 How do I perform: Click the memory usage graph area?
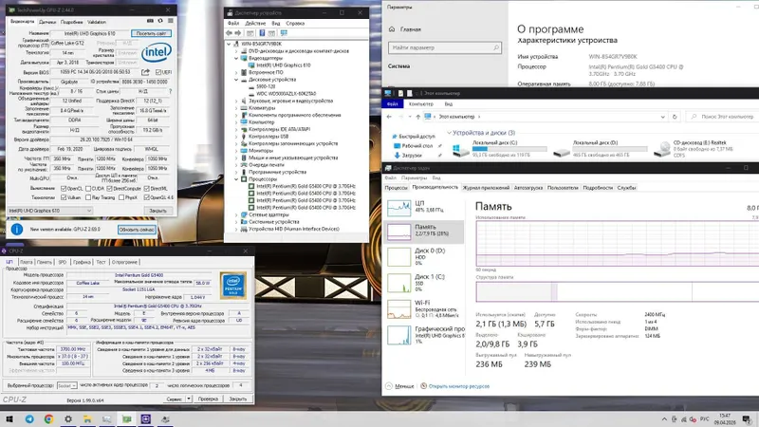pos(618,244)
